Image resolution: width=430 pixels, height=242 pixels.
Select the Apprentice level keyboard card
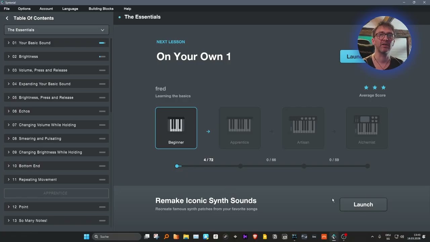[240, 128]
